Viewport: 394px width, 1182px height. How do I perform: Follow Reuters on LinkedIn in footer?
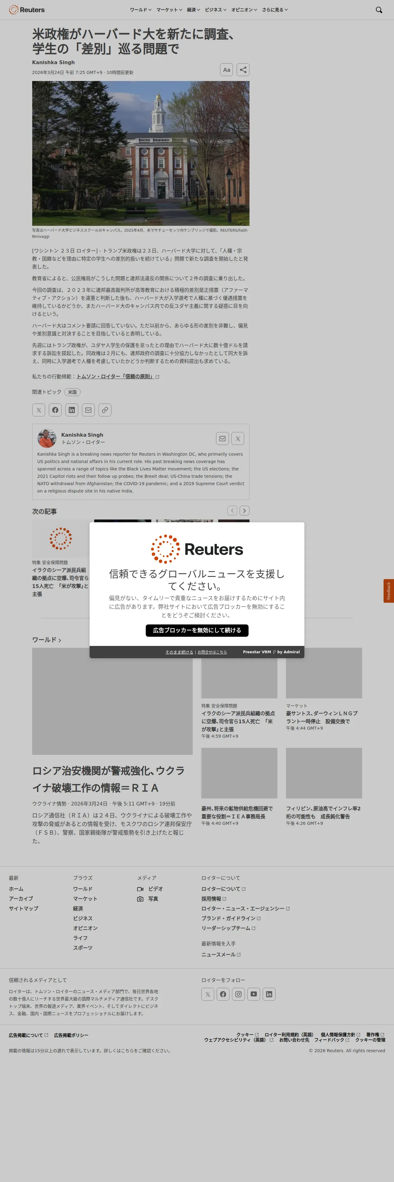click(269, 994)
